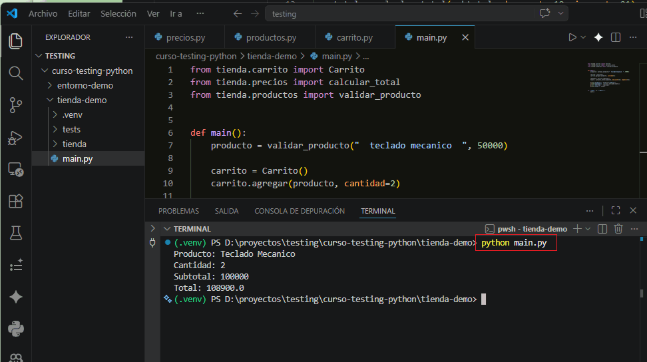Open the Extensions view
This screenshot has height=362, width=647.
click(x=16, y=201)
